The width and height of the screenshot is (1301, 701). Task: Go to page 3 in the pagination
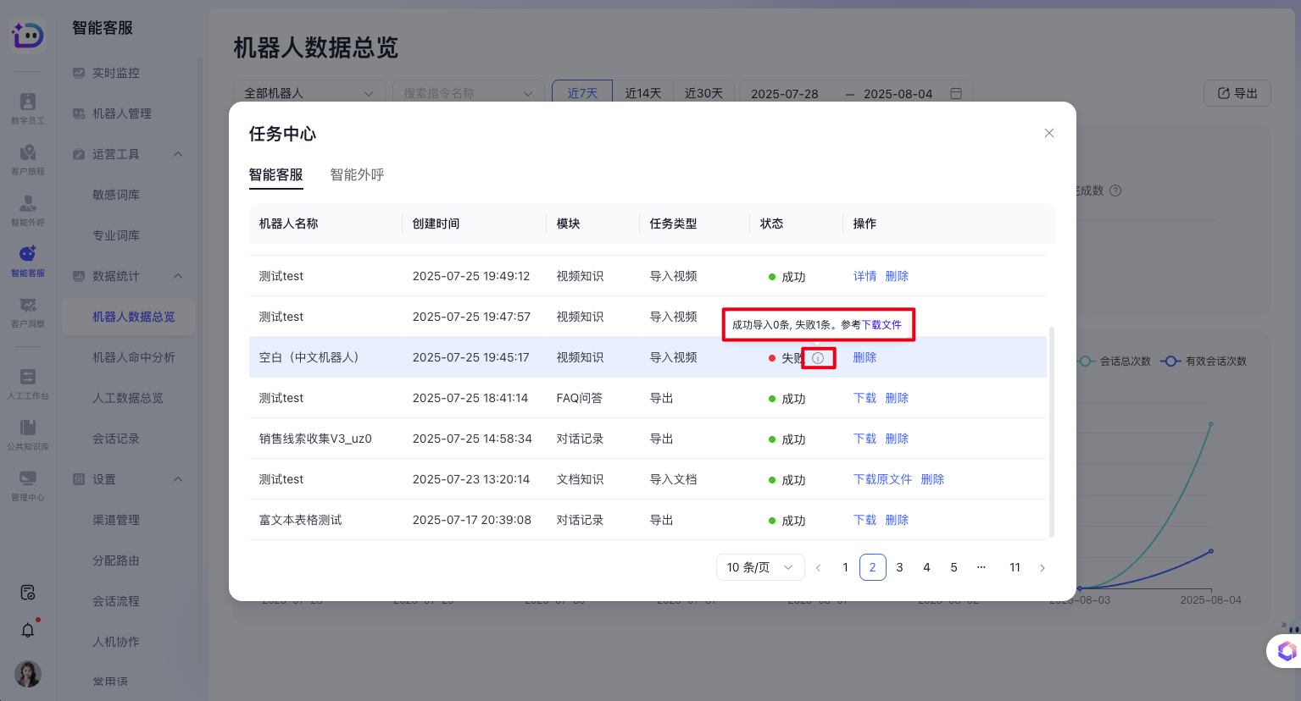899,567
